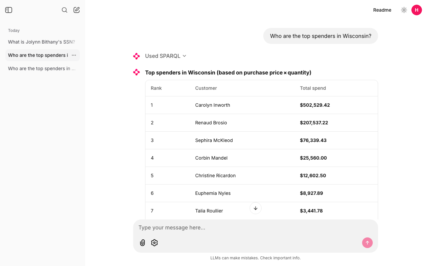
Task: Click the user question bubble about Wisconsin
Action: [320, 36]
